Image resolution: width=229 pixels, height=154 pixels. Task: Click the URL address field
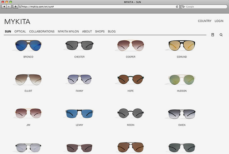coord(97,6)
